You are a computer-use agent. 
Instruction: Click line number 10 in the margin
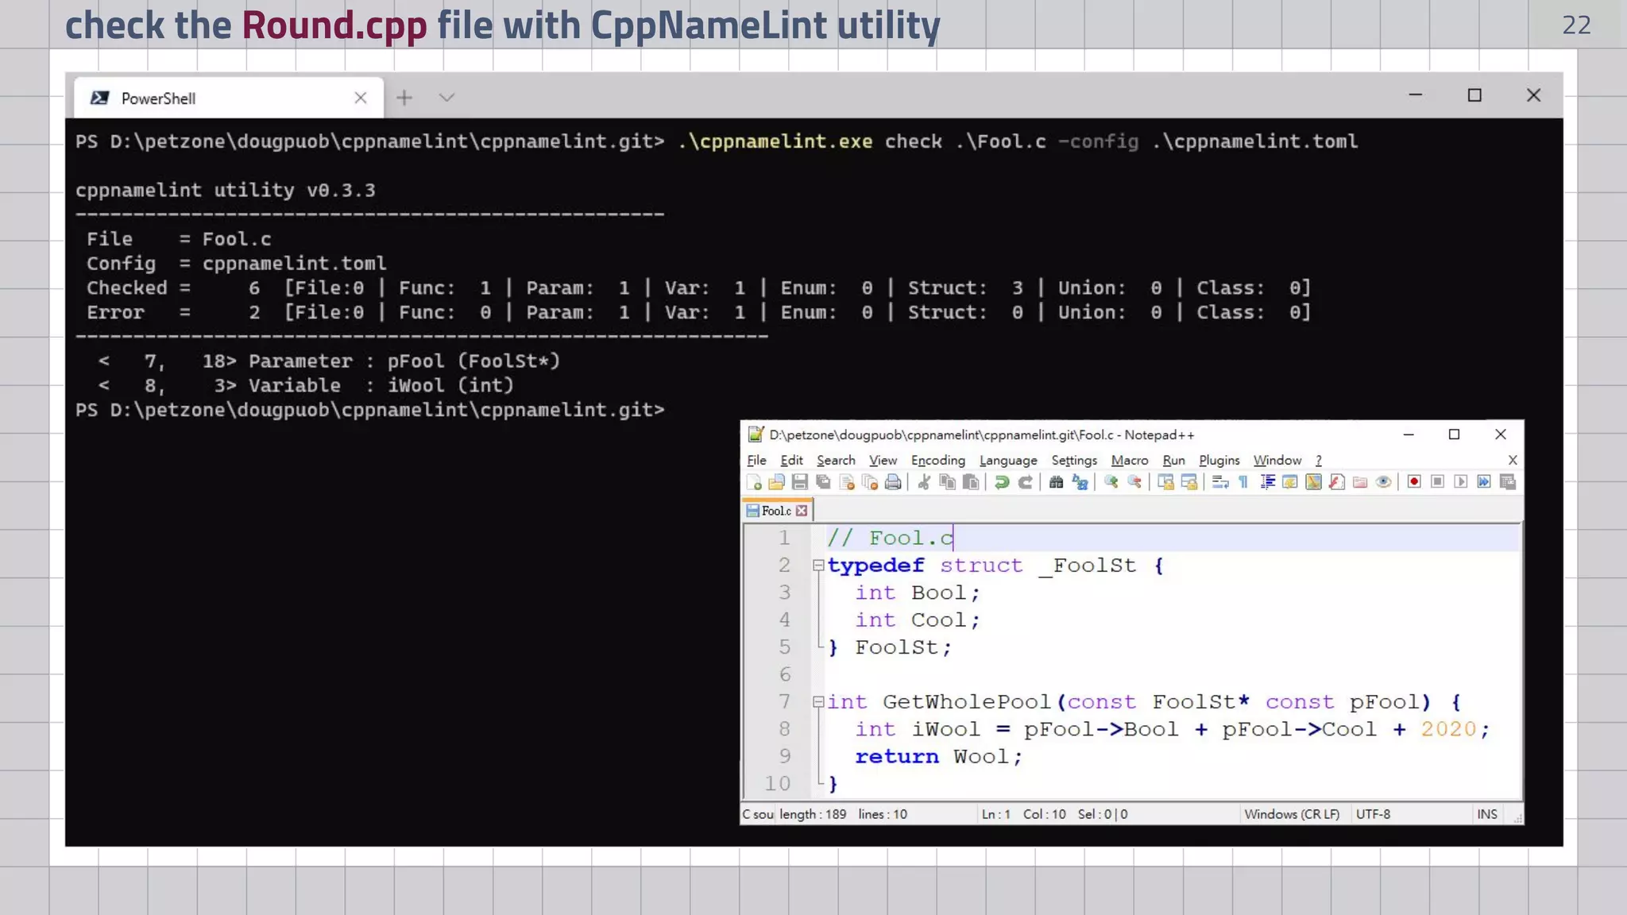coord(778,784)
